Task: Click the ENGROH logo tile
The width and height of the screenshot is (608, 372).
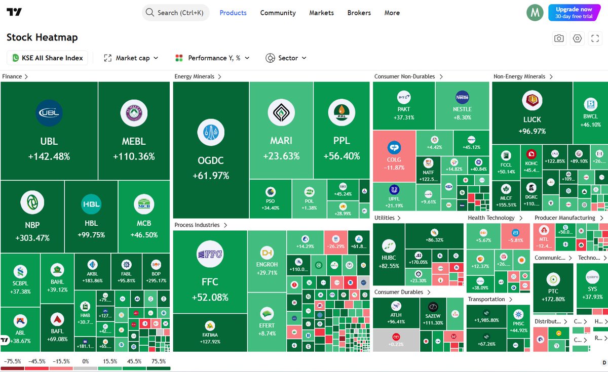Action: (x=267, y=253)
